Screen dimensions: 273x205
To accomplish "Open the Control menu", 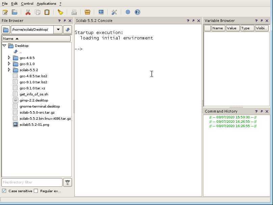I will (27, 4).
